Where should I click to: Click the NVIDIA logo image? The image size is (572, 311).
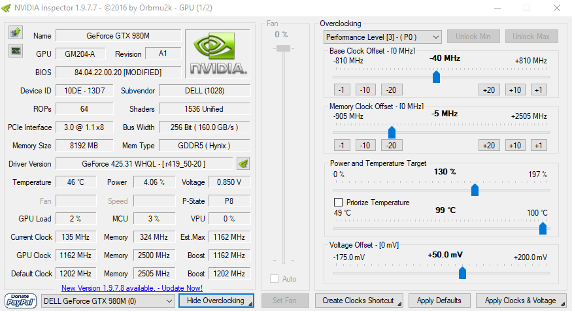[x=218, y=54]
